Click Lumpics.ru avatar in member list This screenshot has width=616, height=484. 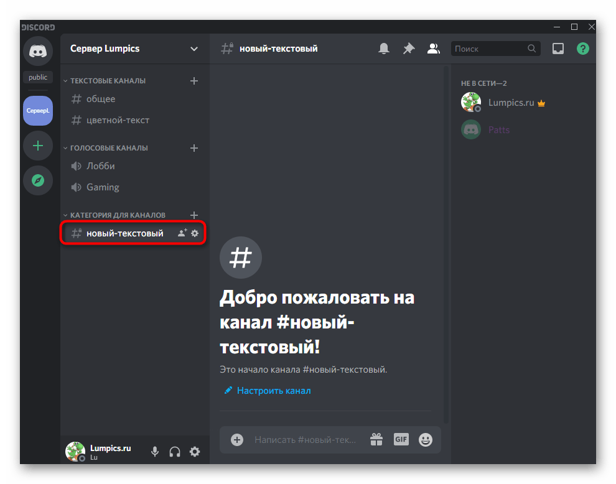(x=470, y=102)
